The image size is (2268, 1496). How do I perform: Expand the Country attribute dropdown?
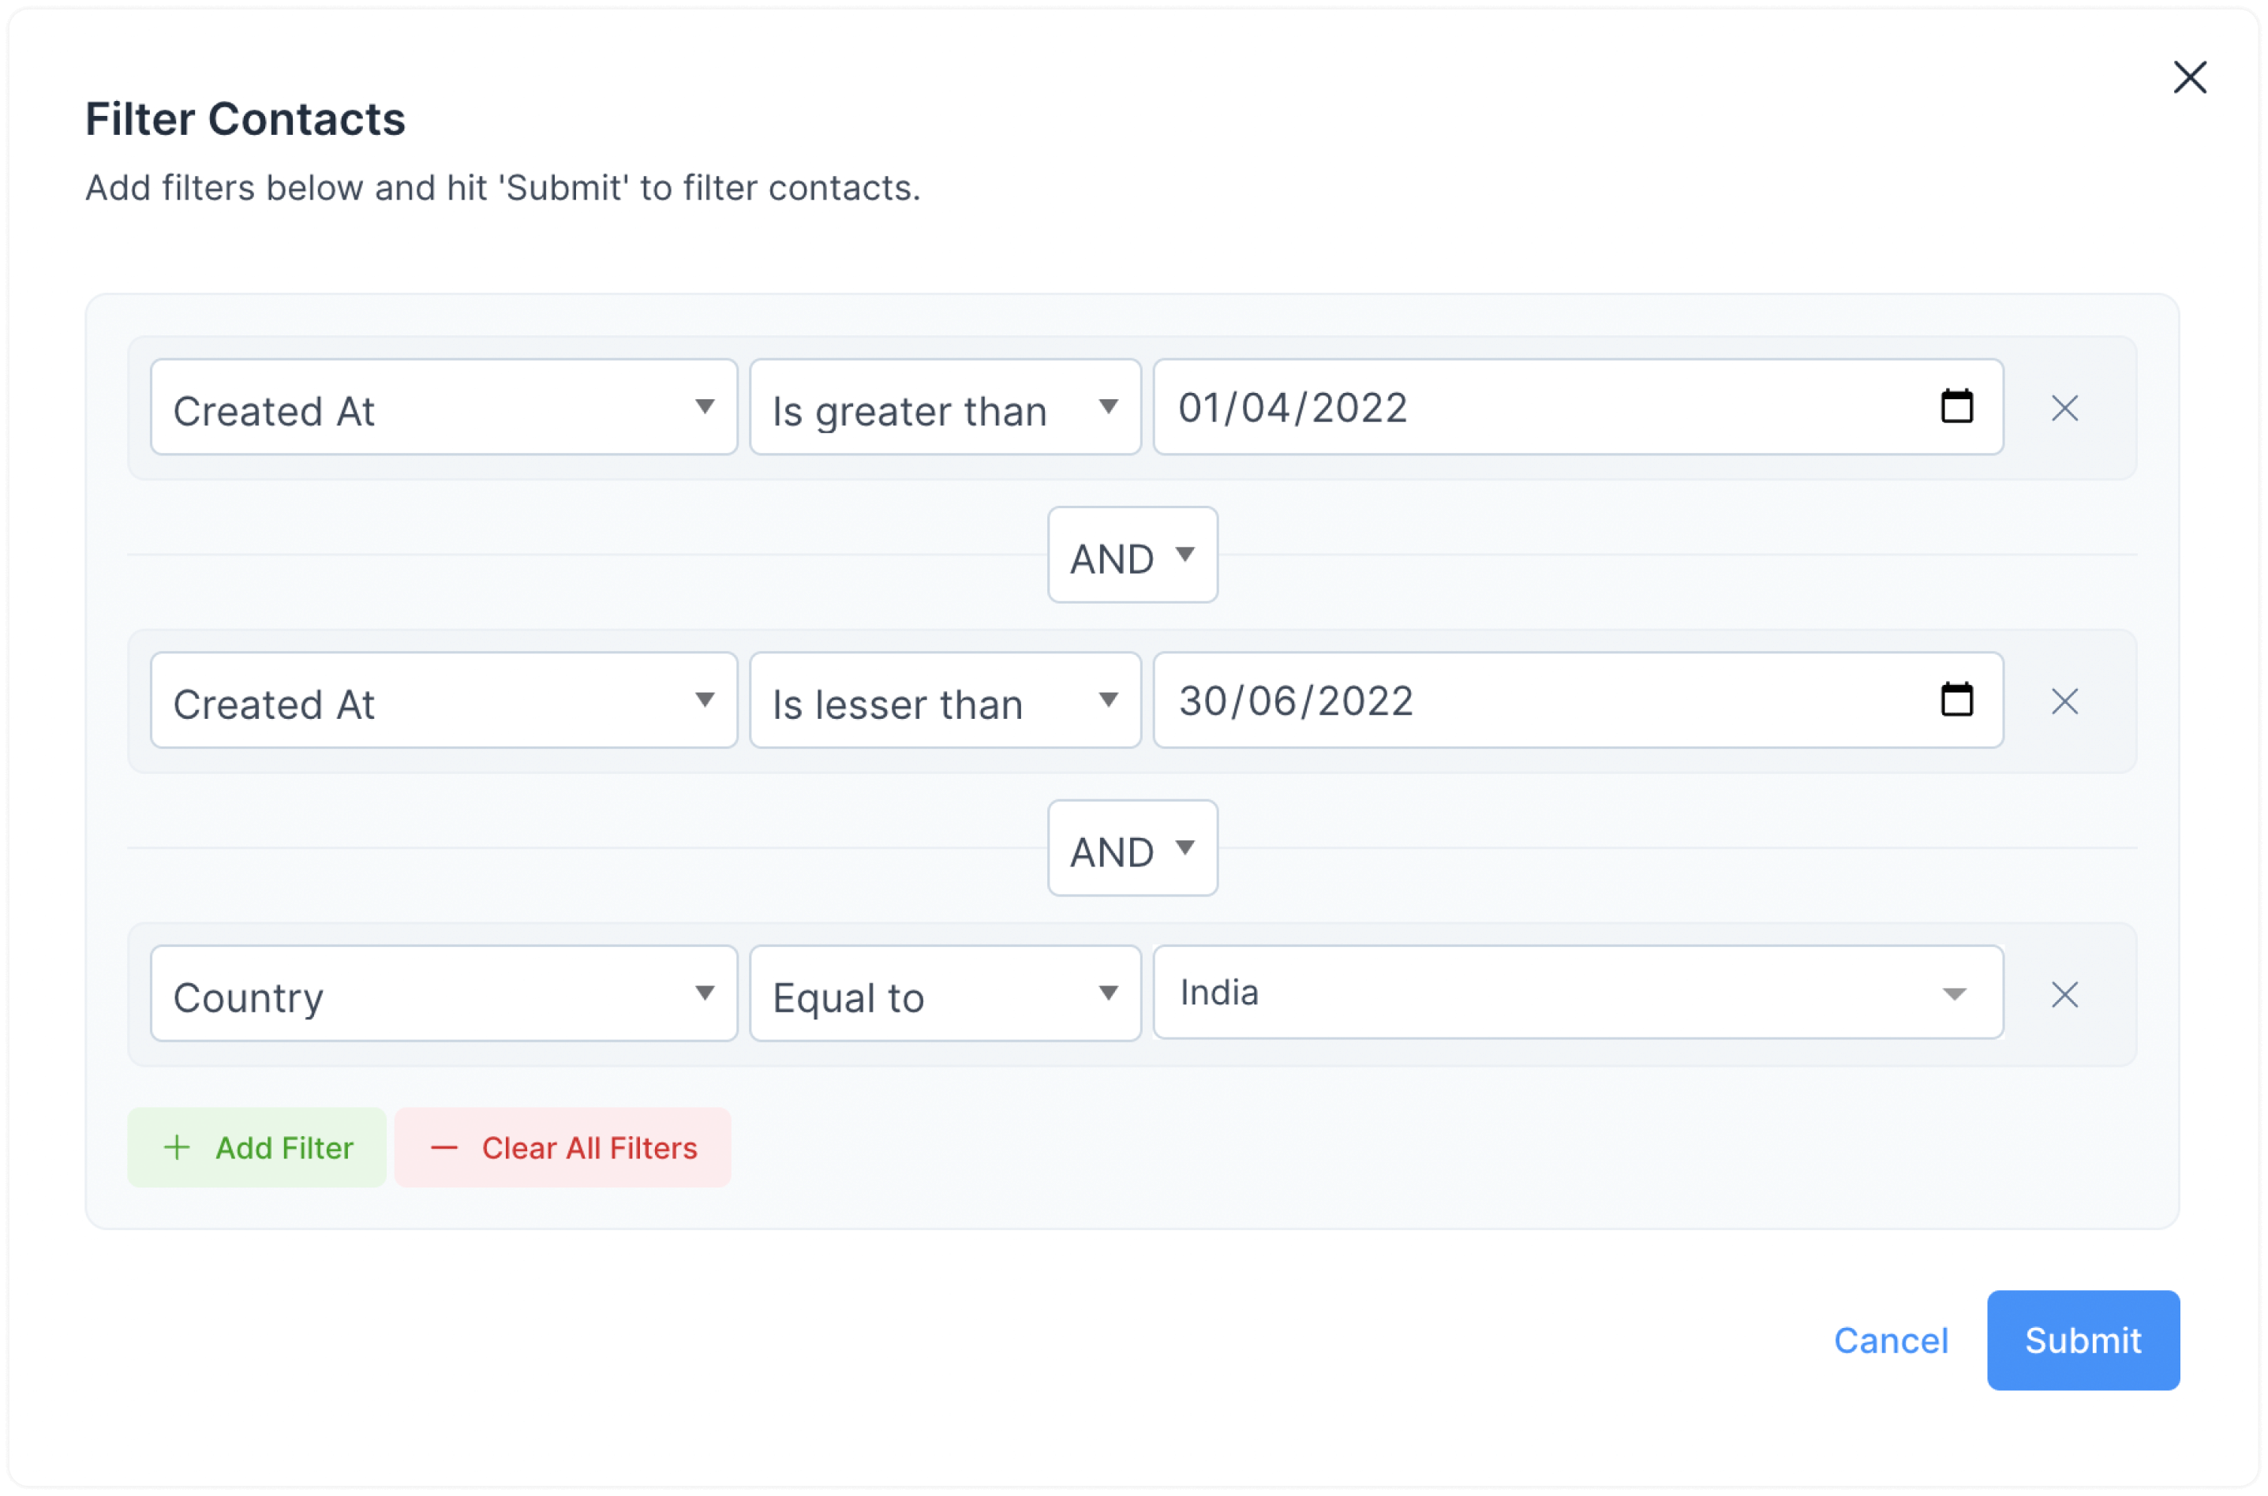click(x=443, y=993)
